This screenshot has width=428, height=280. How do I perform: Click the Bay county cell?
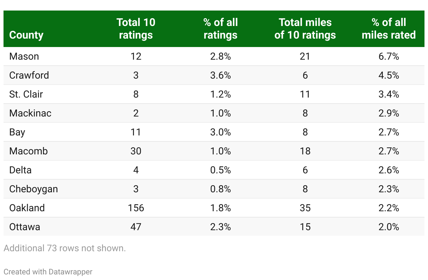click(x=17, y=132)
